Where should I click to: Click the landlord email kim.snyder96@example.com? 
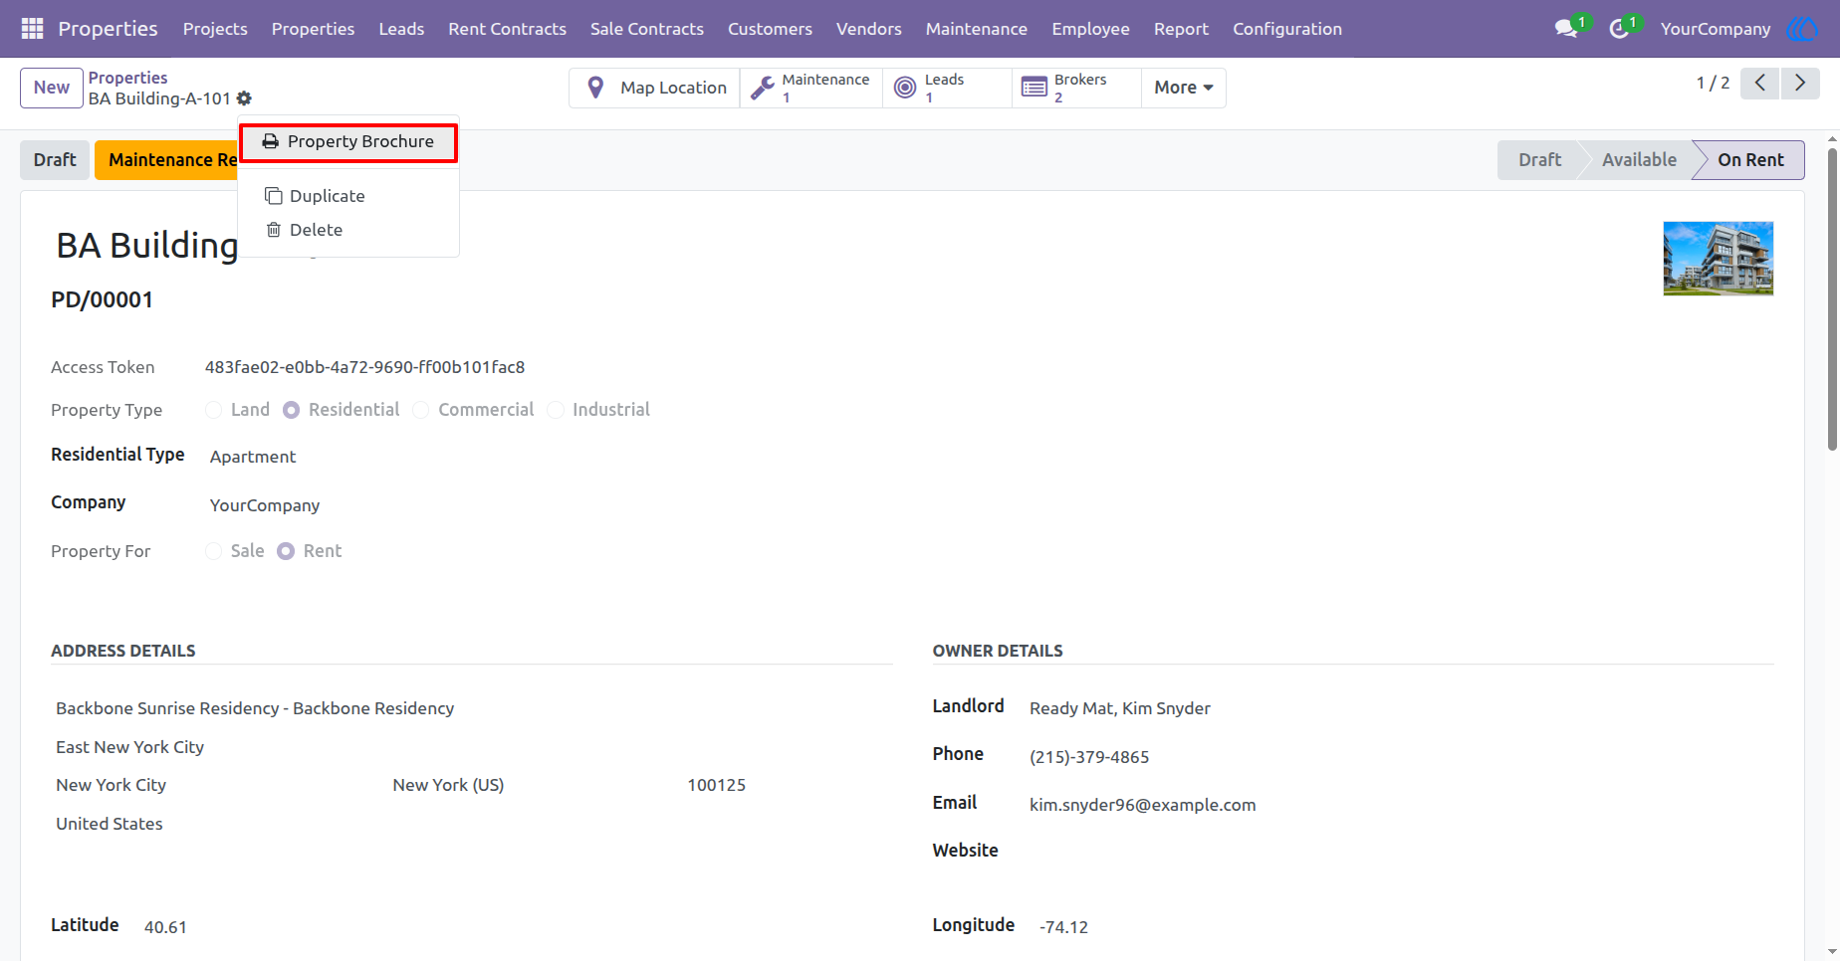point(1143,805)
